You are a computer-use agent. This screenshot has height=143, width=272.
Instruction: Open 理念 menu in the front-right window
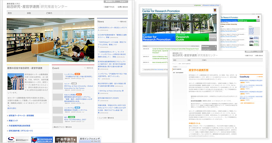[x=175, y=60]
